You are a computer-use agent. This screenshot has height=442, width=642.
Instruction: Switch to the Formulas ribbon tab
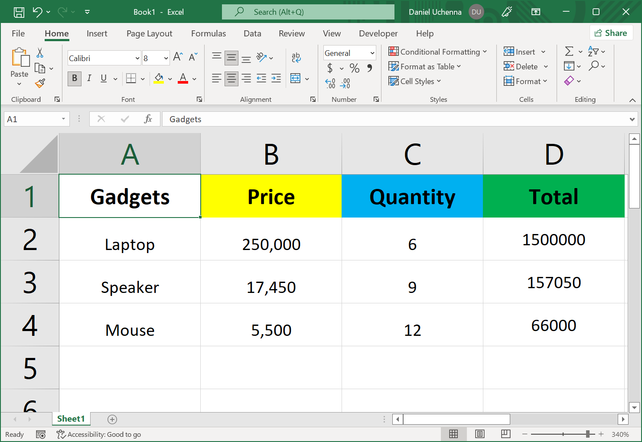(209, 33)
